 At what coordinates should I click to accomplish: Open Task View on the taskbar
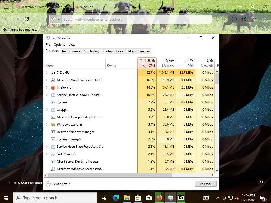(x=103, y=198)
